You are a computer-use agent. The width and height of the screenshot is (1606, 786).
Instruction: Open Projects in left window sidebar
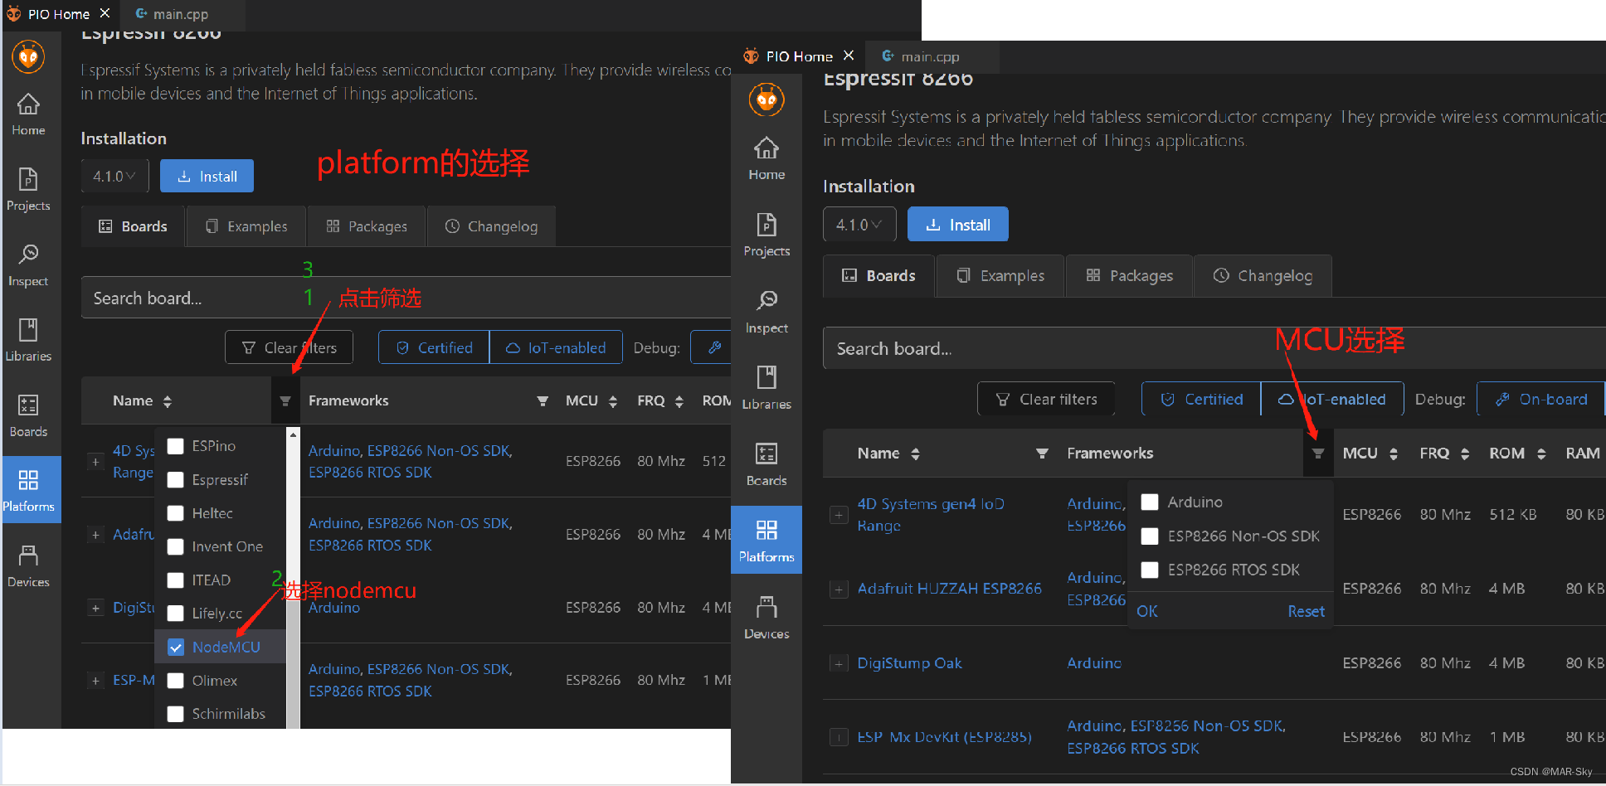28,190
